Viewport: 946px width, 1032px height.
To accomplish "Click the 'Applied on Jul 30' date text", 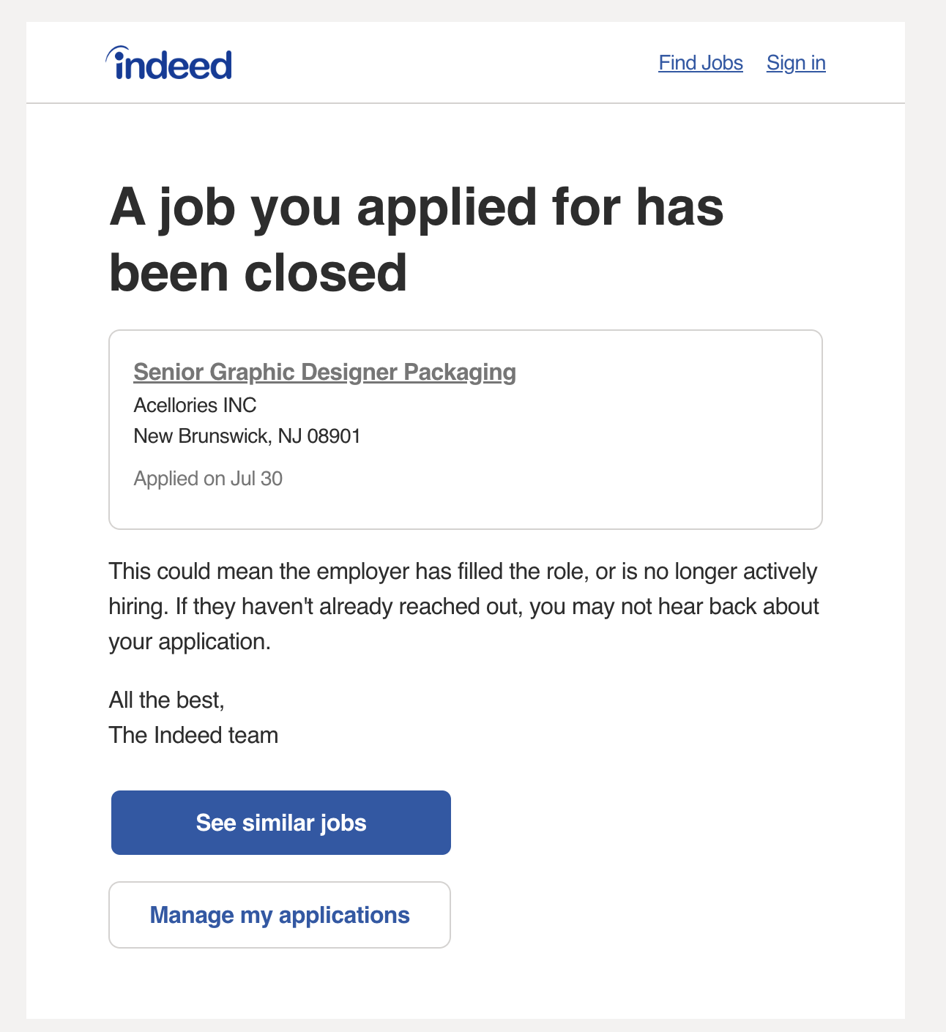I will click(208, 479).
